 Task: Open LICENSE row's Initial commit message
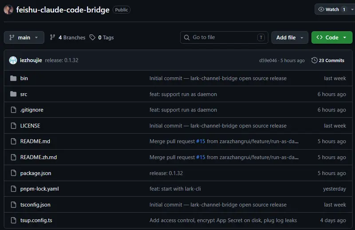click(x=218, y=126)
